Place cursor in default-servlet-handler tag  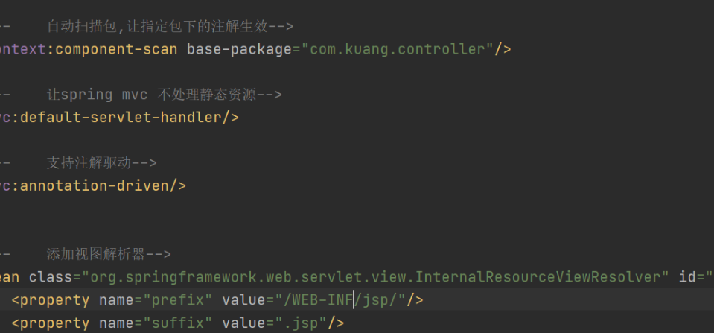tap(121, 118)
